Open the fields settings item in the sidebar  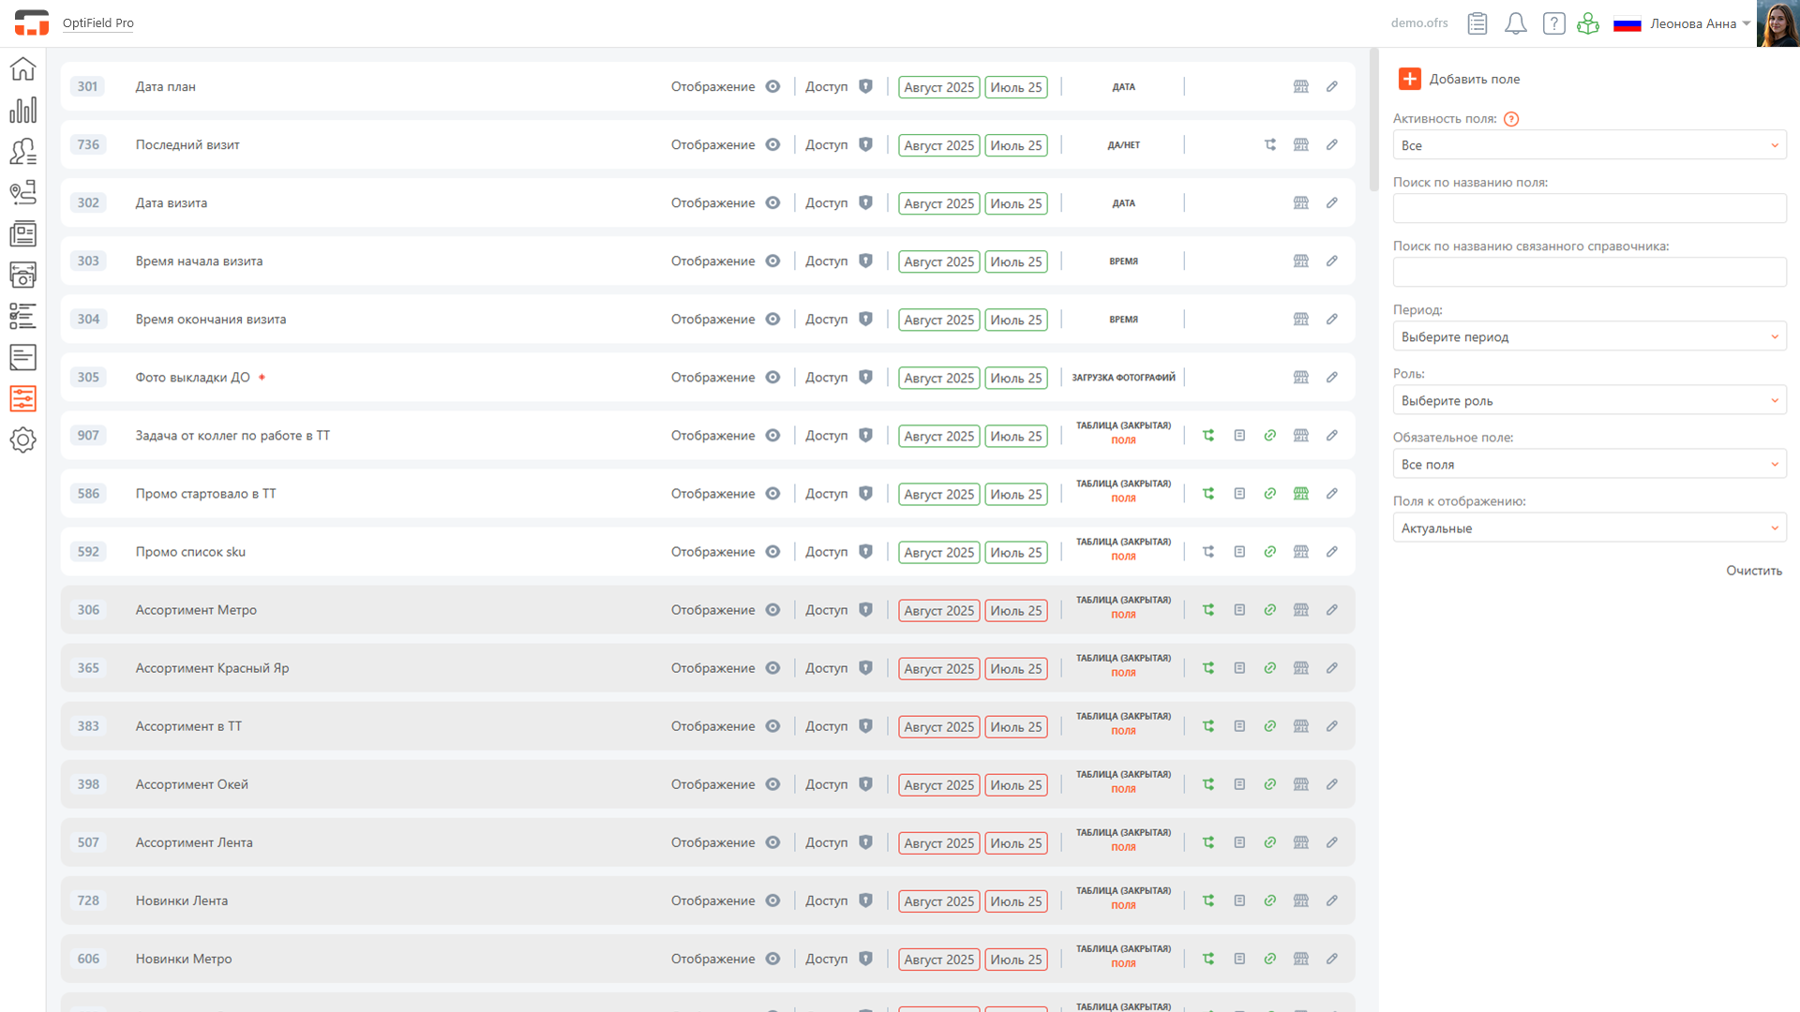(22, 398)
